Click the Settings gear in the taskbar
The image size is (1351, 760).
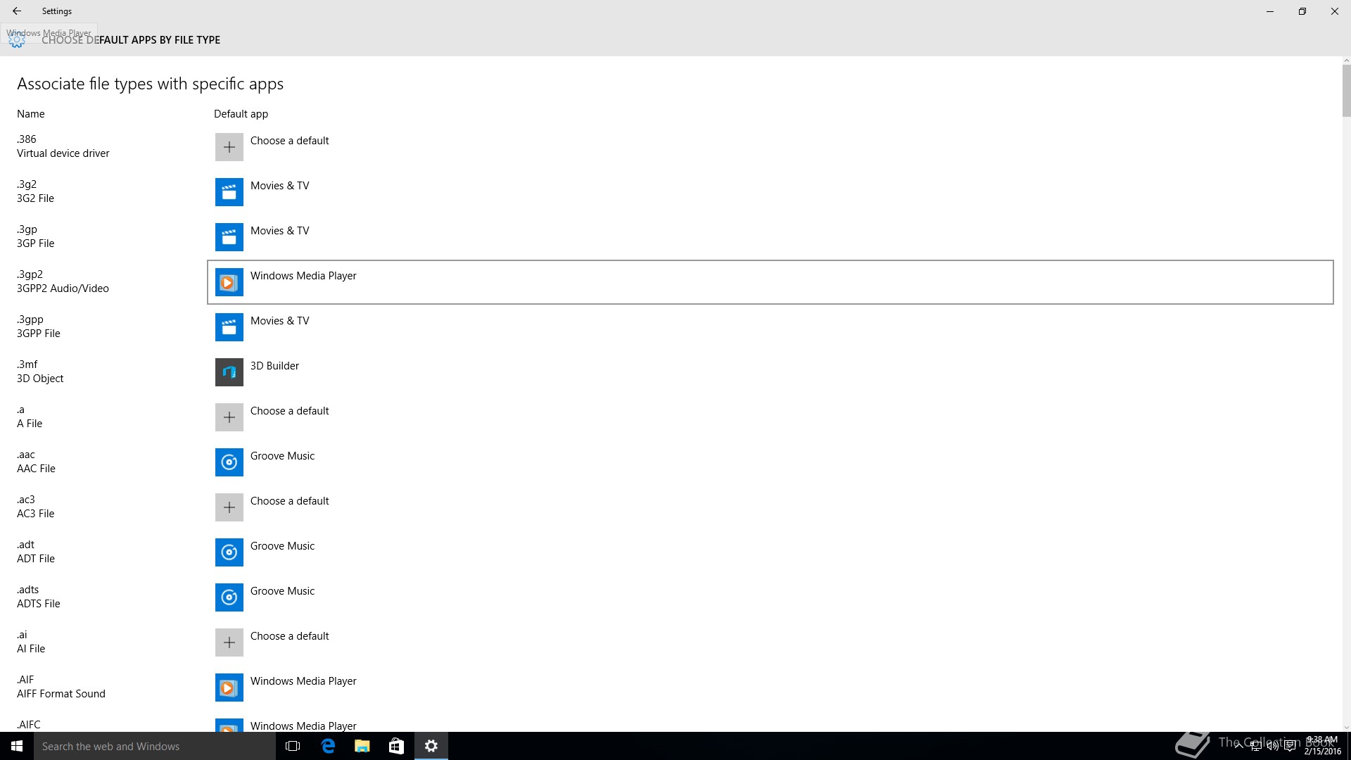(x=431, y=746)
